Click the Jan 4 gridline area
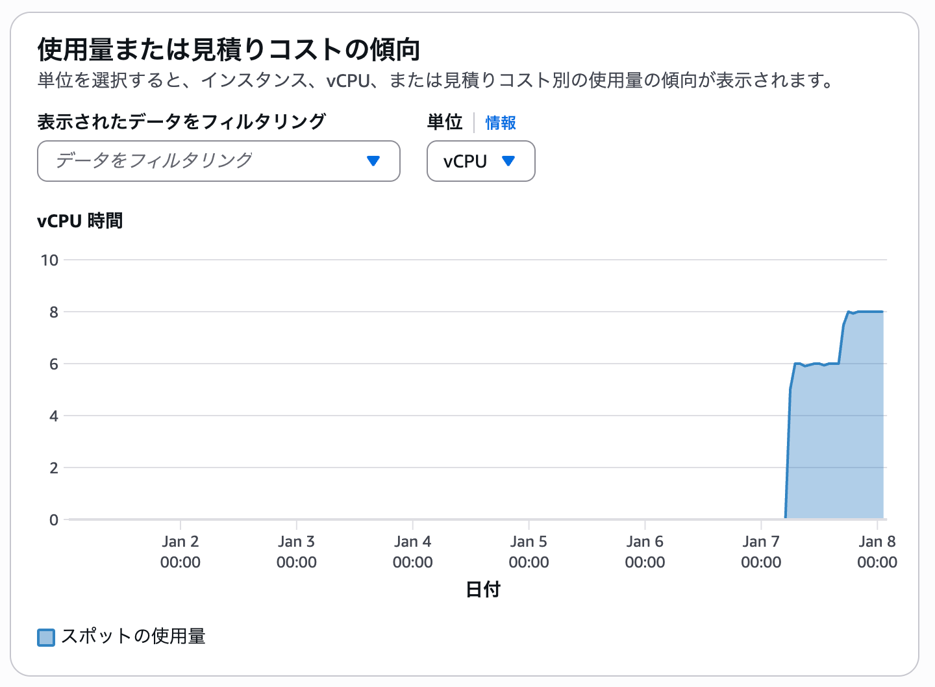This screenshot has height=687, width=935. [414, 390]
